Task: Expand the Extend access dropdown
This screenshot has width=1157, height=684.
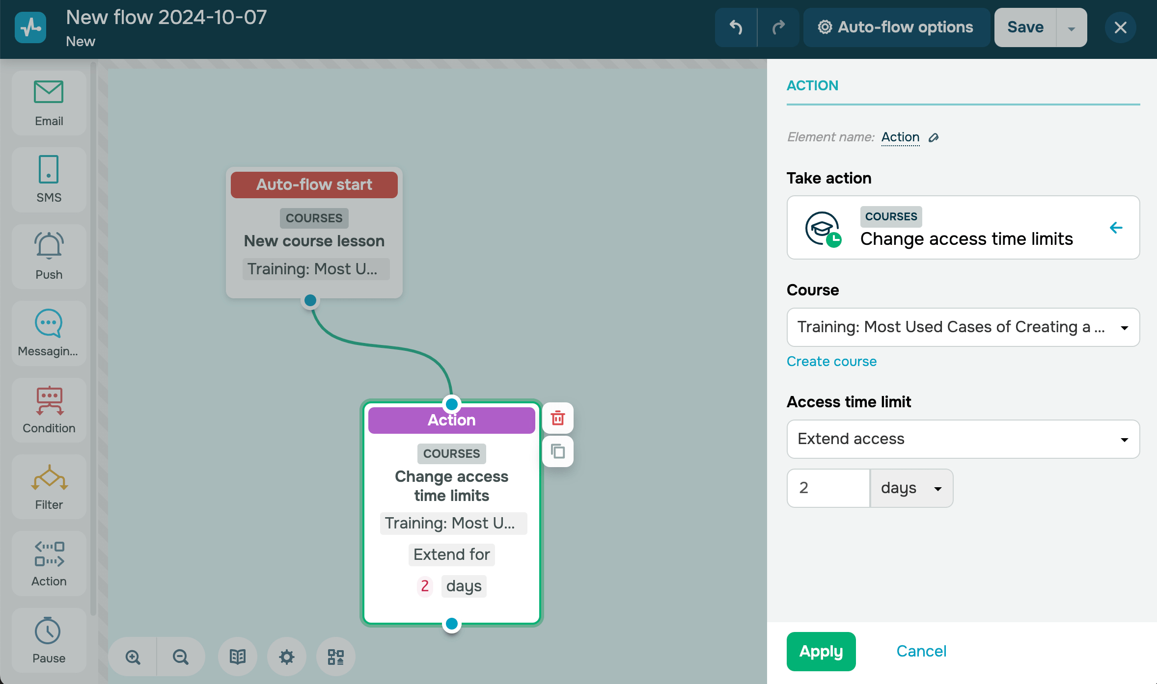Action: pos(963,439)
